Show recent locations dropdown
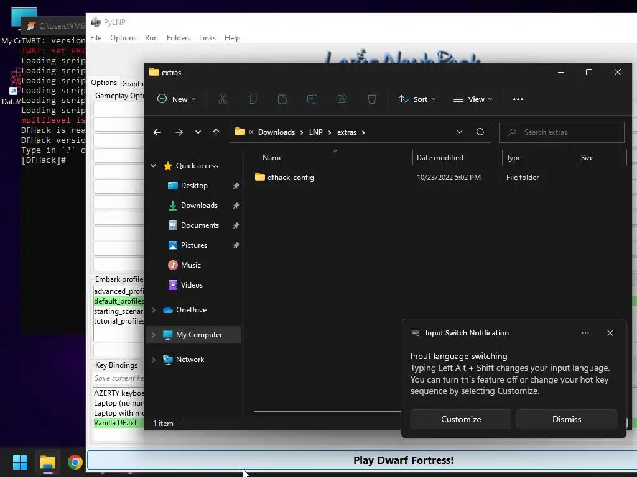Image resolution: width=637 pixels, height=477 pixels. point(198,132)
